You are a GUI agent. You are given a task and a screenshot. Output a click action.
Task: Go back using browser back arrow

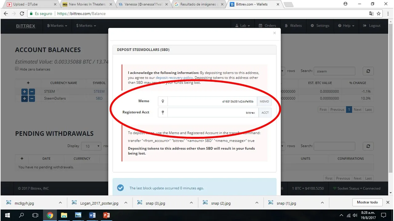(6, 14)
